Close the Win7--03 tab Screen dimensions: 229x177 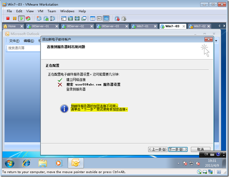coord(184,26)
